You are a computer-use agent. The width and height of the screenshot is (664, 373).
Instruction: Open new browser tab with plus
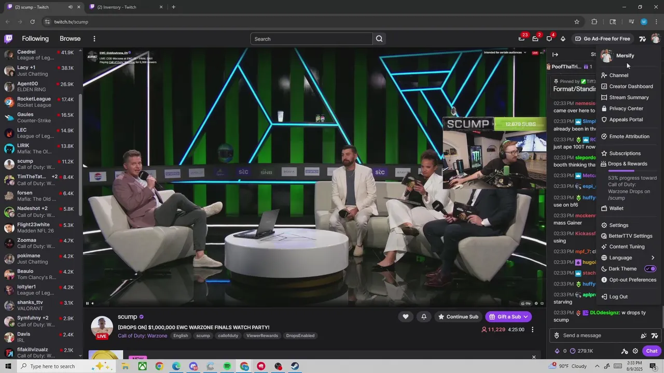coord(173,7)
